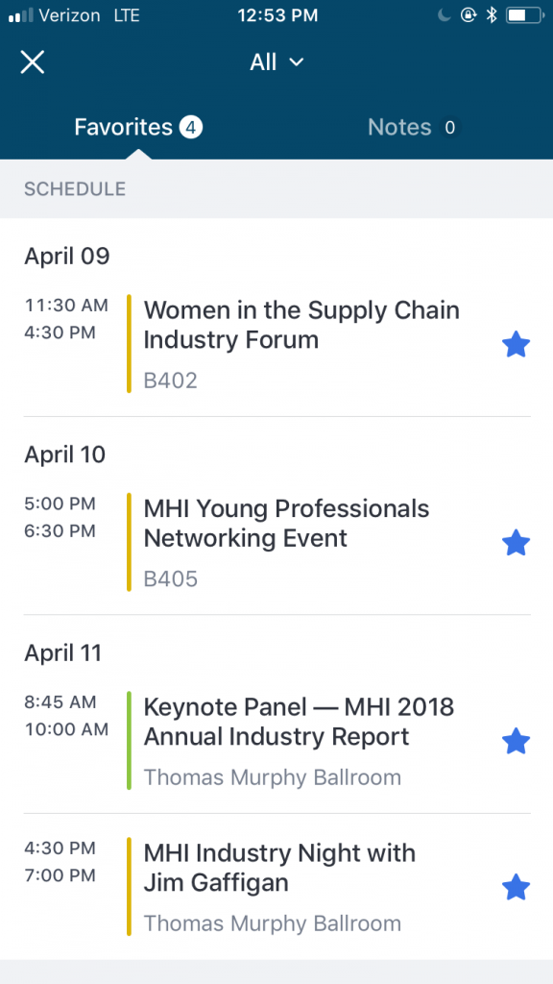The height and width of the screenshot is (984, 553).
Task: Unfavorite the Women in Supply Chain Forum
Action: click(516, 343)
